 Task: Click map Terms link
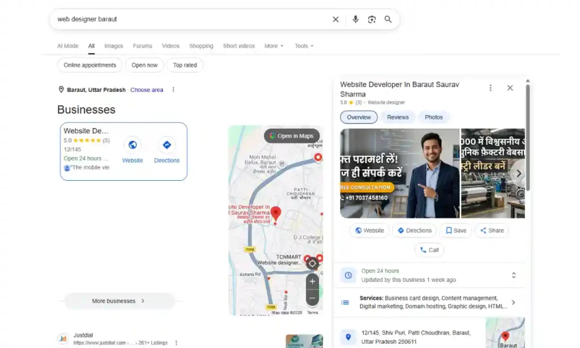(313, 312)
